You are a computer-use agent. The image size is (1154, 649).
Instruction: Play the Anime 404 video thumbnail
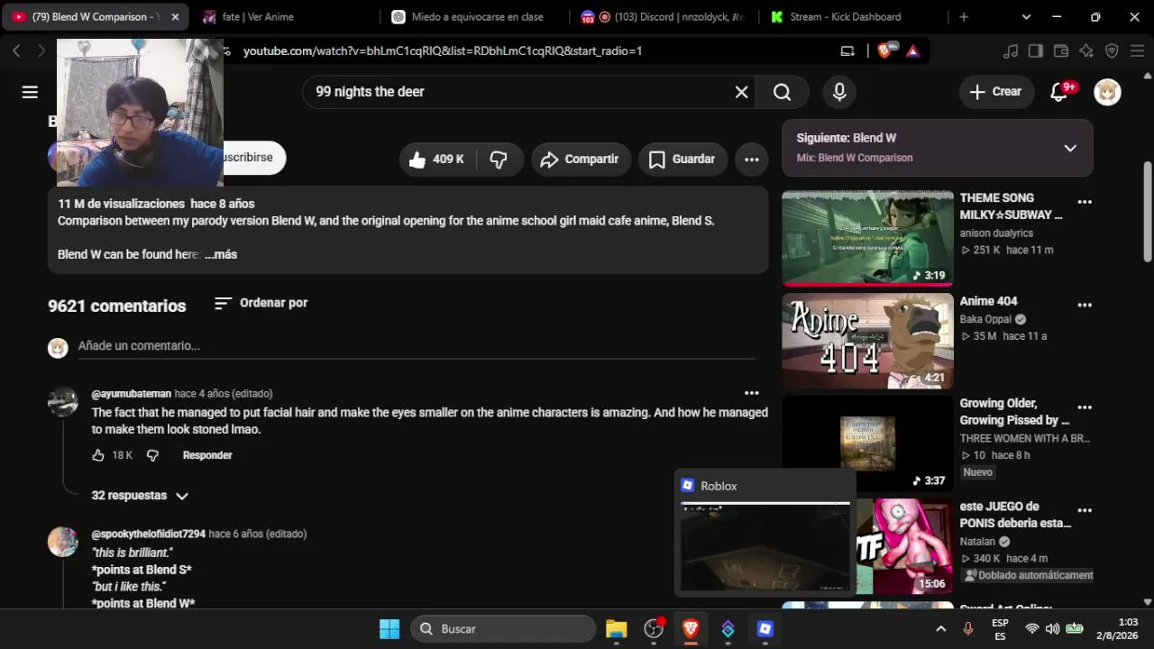[x=867, y=341]
